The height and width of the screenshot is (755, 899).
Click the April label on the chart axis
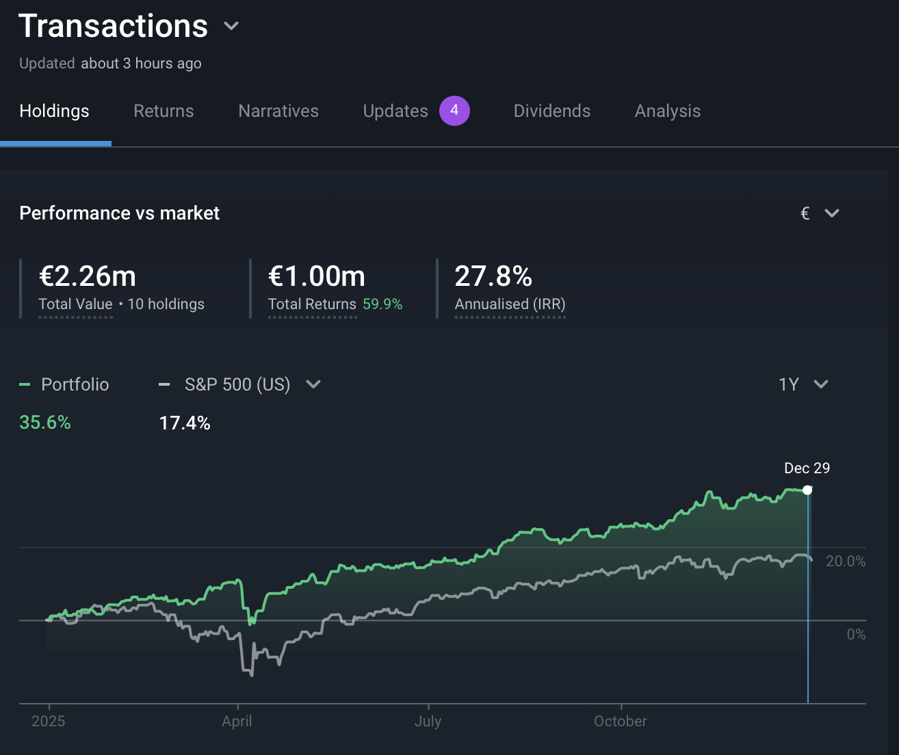(x=237, y=721)
